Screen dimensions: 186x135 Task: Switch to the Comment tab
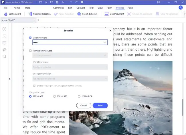pos(58,8)
